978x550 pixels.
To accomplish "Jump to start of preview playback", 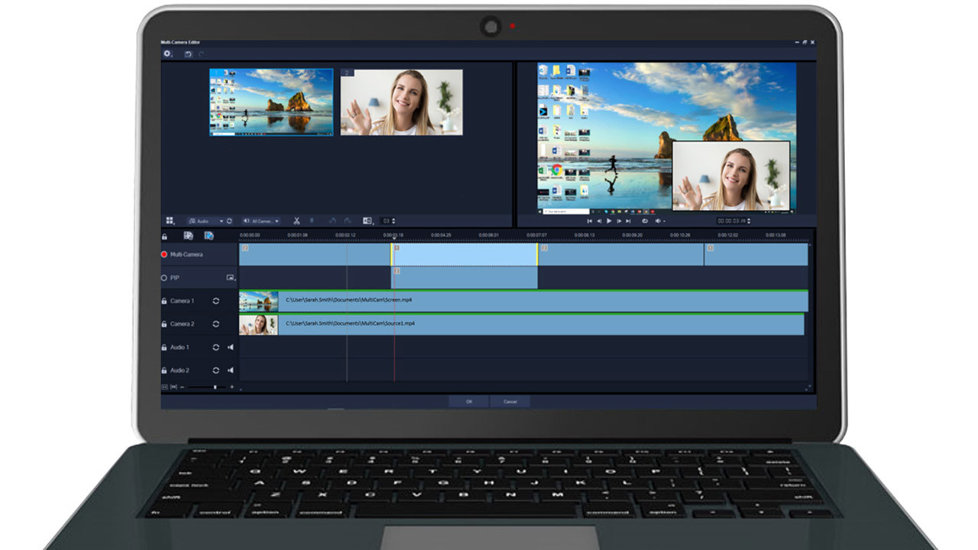I will pyautogui.click(x=589, y=221).
